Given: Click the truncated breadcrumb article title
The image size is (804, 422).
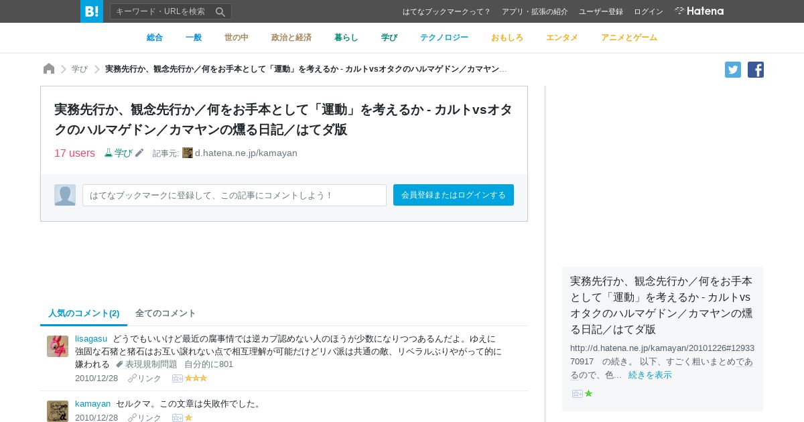Looking at the screenshot, I should 306,69.
